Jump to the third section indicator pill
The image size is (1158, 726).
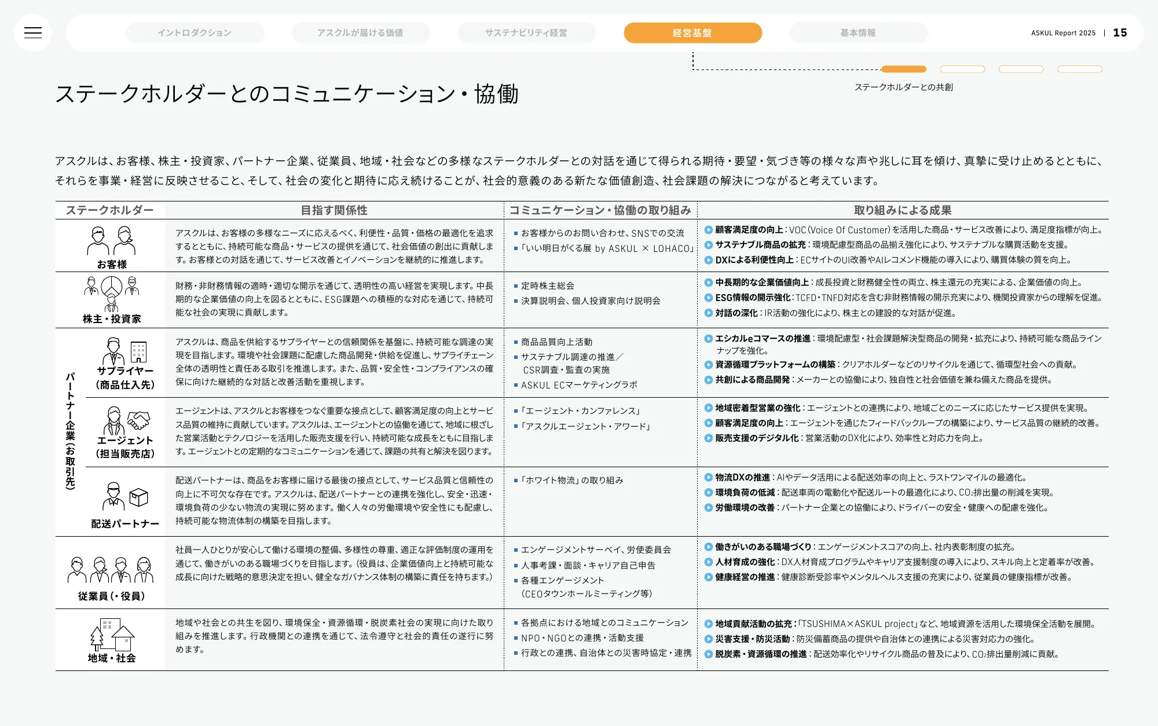tap(1021, 69)
